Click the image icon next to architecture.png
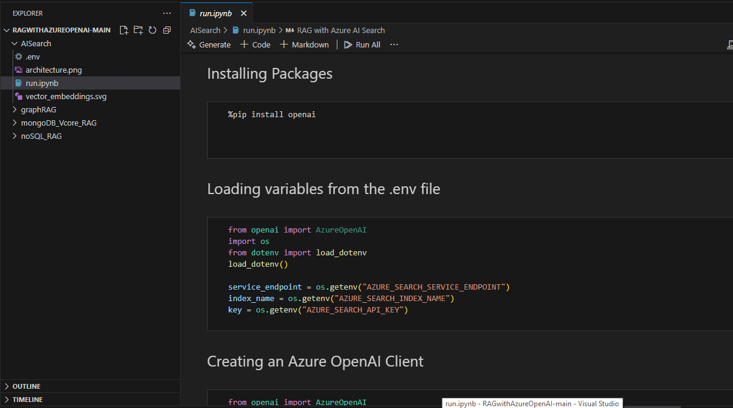This screenshot has height=408, width=733. (19, 70)
